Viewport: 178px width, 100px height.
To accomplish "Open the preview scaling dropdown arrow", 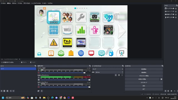I will [19, 59].
